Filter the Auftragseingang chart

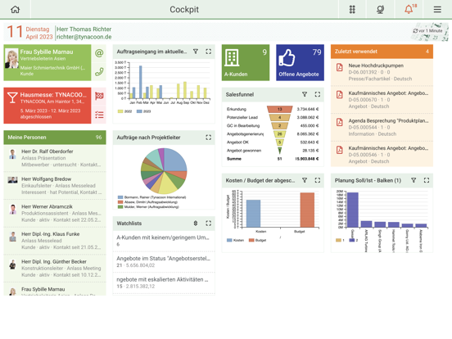point(196,52)
